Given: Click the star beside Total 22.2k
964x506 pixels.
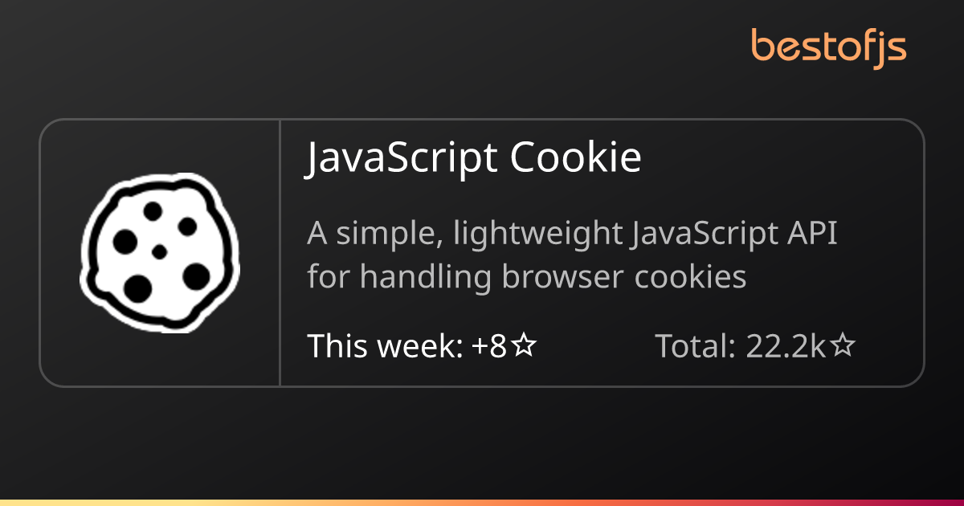Looking at the screenshot, I should pos(843,346).
